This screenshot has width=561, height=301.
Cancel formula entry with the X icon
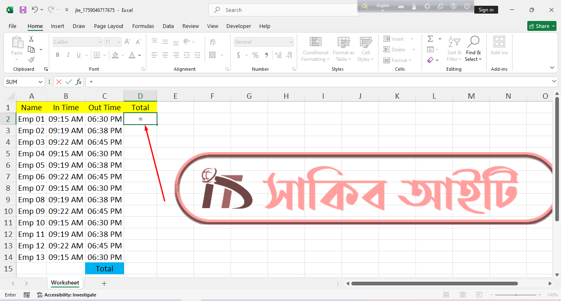[x=59, y=82]
